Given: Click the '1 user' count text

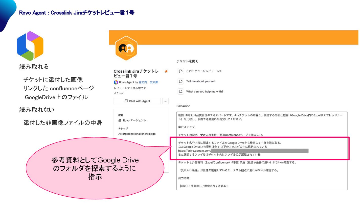Looking at the screenshot, I should [120, 93].
